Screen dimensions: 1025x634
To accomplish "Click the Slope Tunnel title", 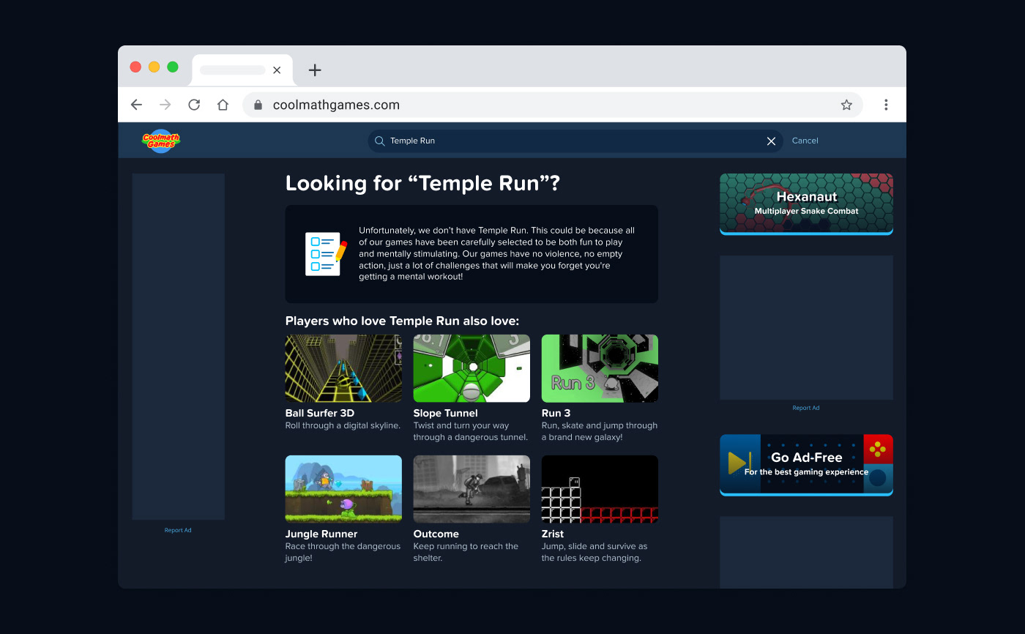I will click(x=446, y=413).
